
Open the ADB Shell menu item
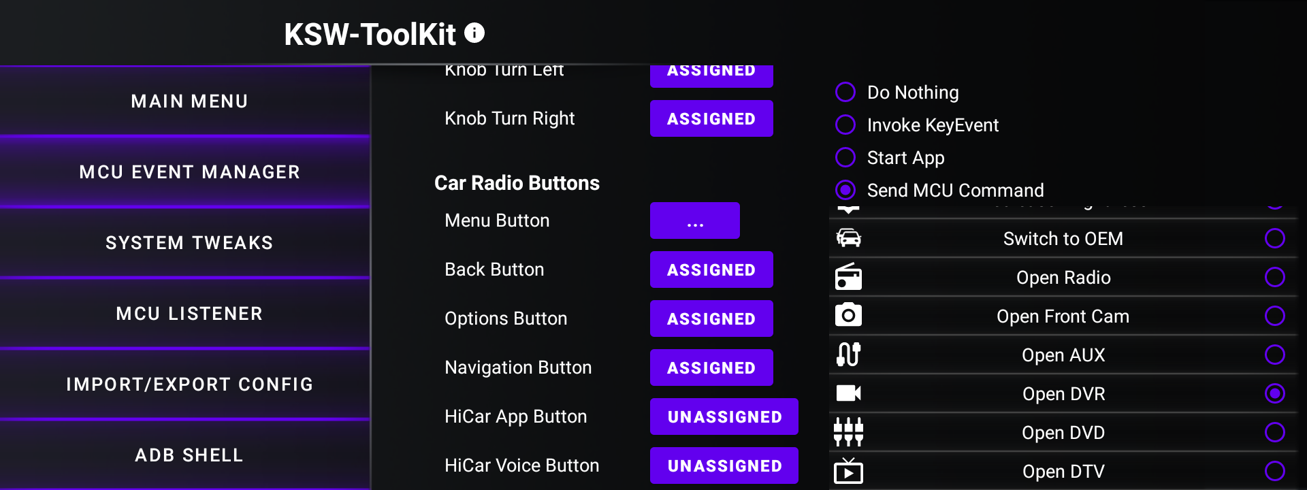pos(189,455)
